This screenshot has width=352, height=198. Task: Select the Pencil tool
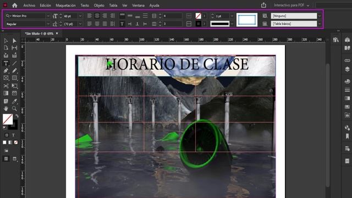(x=14, y=71)
